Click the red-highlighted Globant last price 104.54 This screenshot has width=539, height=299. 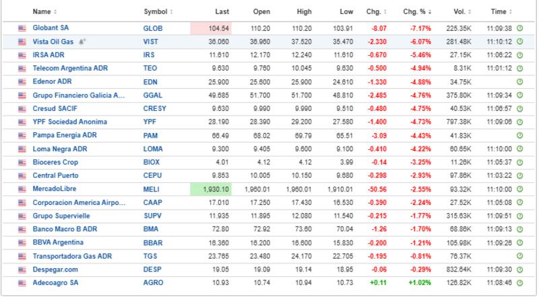click(x=213, y=28)
